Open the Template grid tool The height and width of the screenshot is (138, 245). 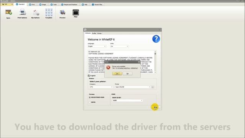pos(49,13)
